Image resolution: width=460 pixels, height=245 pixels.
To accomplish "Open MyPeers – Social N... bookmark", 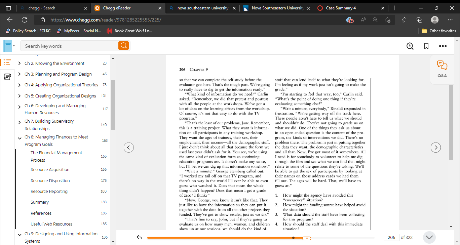I will [79, 31].
